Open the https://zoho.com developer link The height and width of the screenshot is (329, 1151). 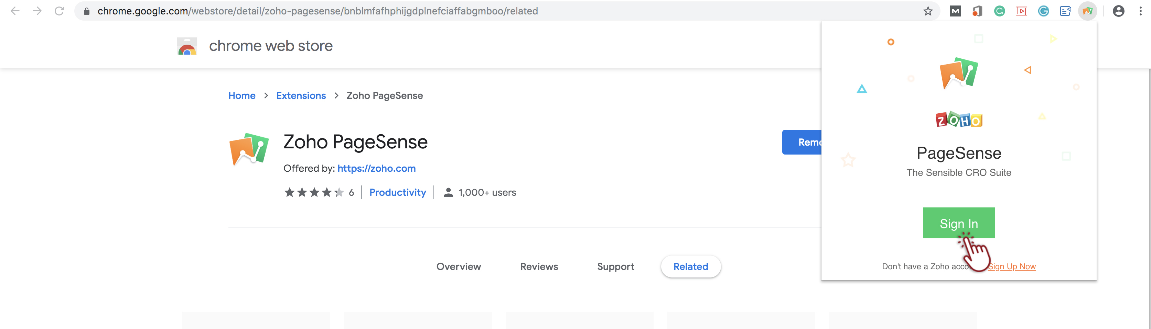click(x=376, y=169)
